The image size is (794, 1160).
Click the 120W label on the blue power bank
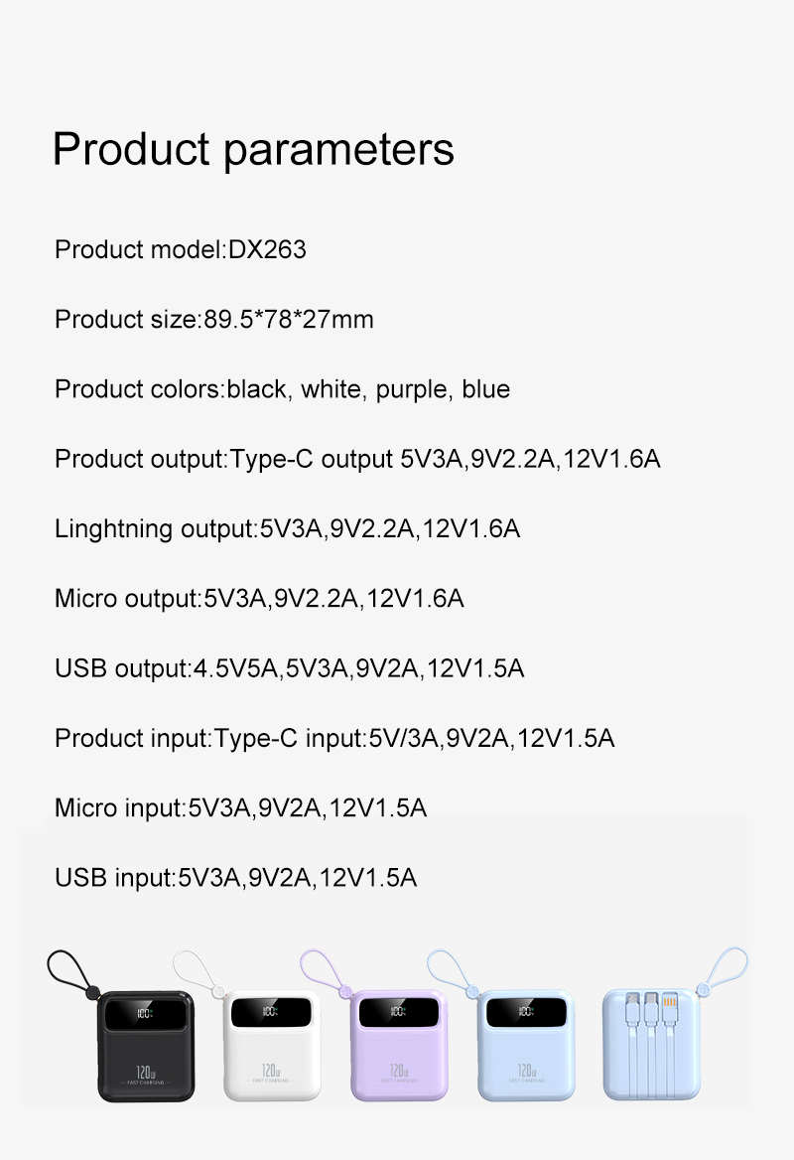click(x=526, y=1071)
